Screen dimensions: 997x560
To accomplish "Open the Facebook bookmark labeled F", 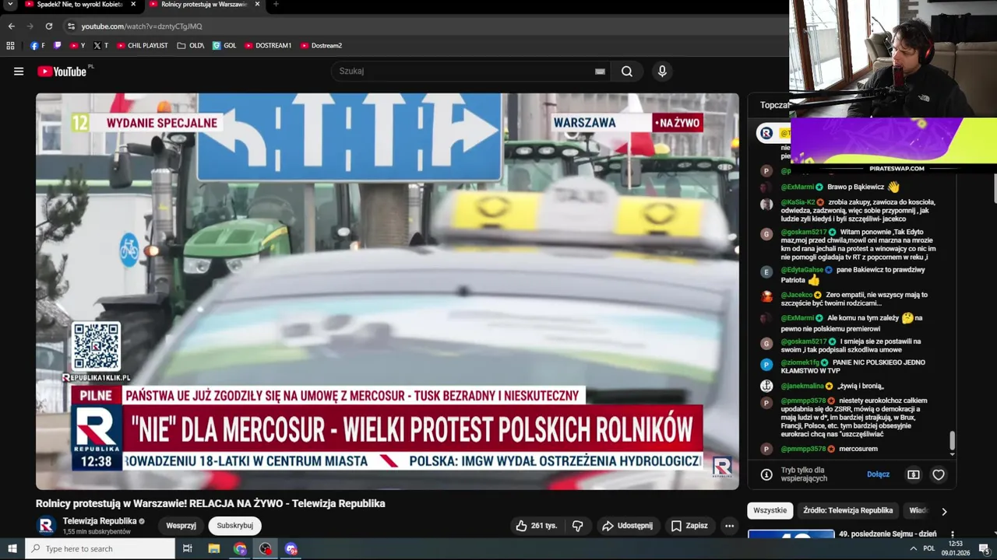I will pos(37,46).
